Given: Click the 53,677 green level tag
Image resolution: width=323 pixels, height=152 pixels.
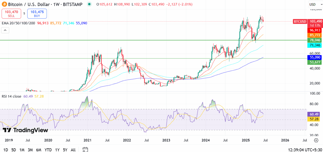Looking at the screenshot, I should click(x=315, y=62).
